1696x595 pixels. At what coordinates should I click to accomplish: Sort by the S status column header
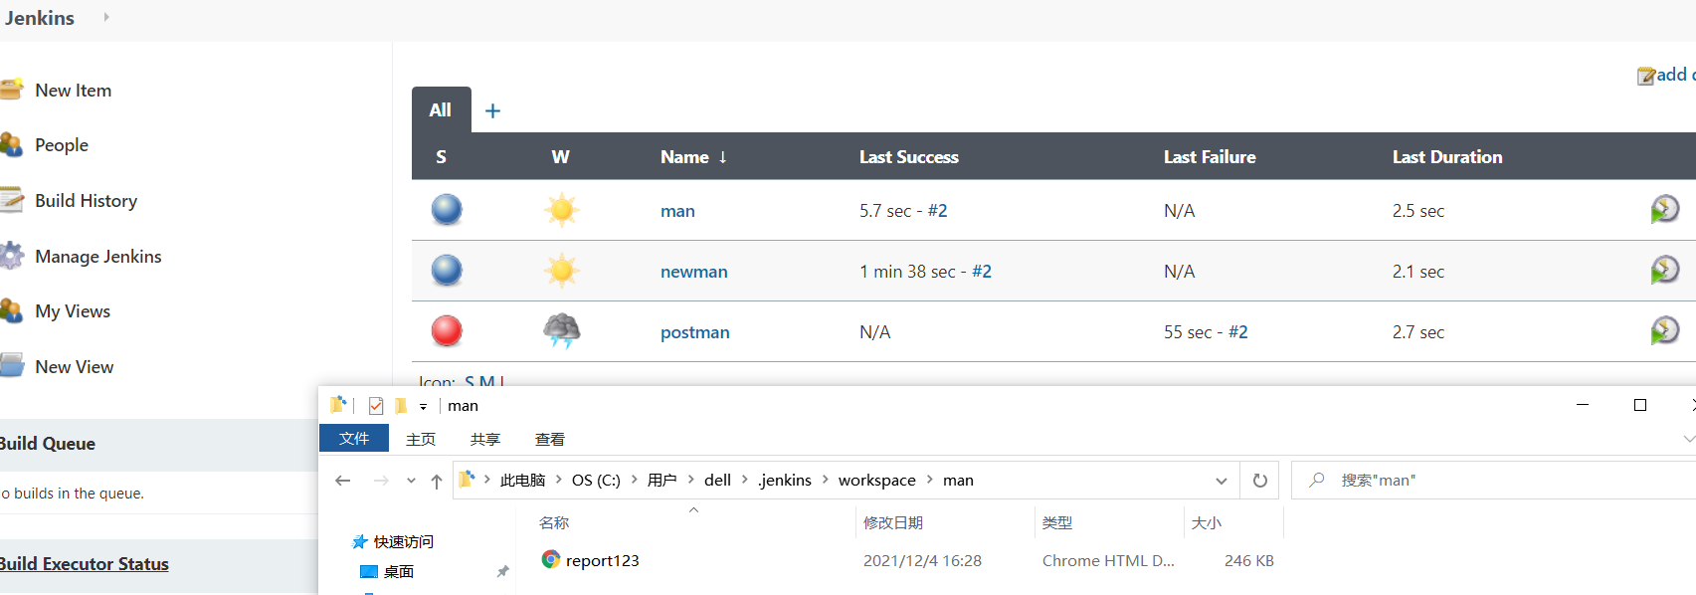pyautogui.click(x=441, y=157)
